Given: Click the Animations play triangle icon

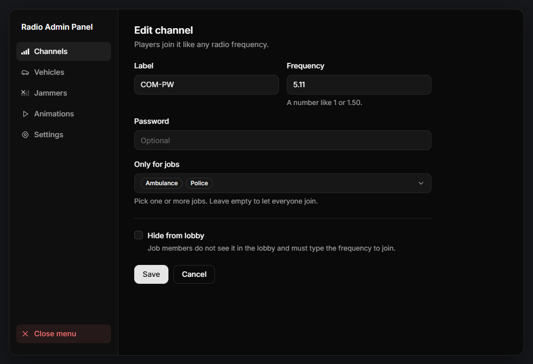Looking at the screenshot, I should click(x=25, y=114).
